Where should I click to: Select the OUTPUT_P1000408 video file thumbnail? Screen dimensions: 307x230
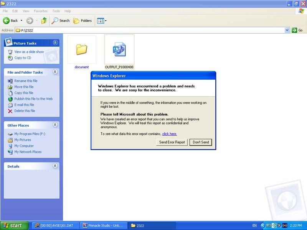119,49
